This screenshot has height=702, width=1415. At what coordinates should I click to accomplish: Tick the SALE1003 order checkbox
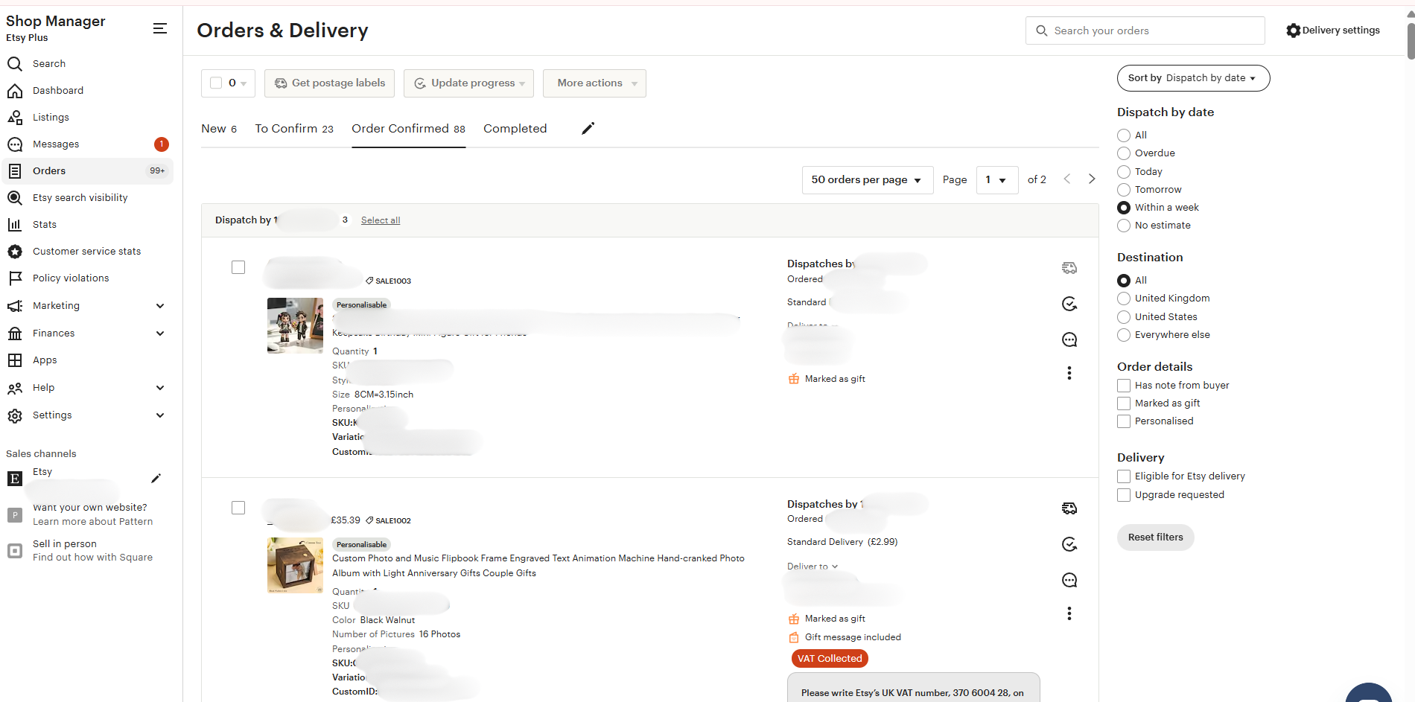click(238, 267)
